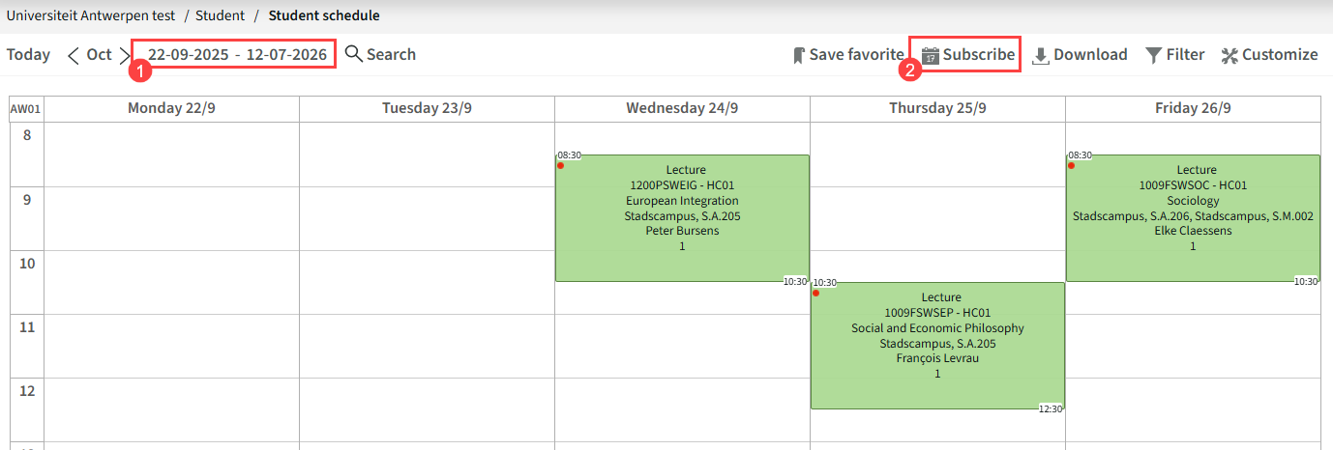The image size is (1333, 450).
Task: Open the European Integration lecture event
Action: (682, 218)
